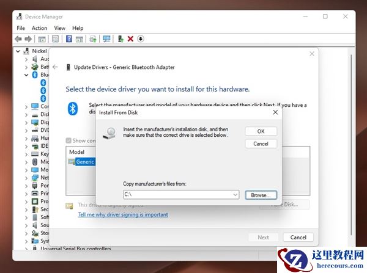367x273 pixels.
Task: Maximize the Device Manager window
Action: (x=325, y=16)
